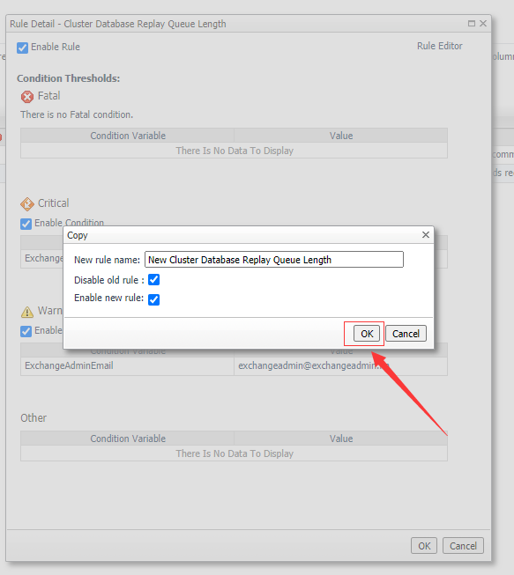Click OK in Rule Detail window
This screenshot has height=575, width=514.
[x=424, y=546]
